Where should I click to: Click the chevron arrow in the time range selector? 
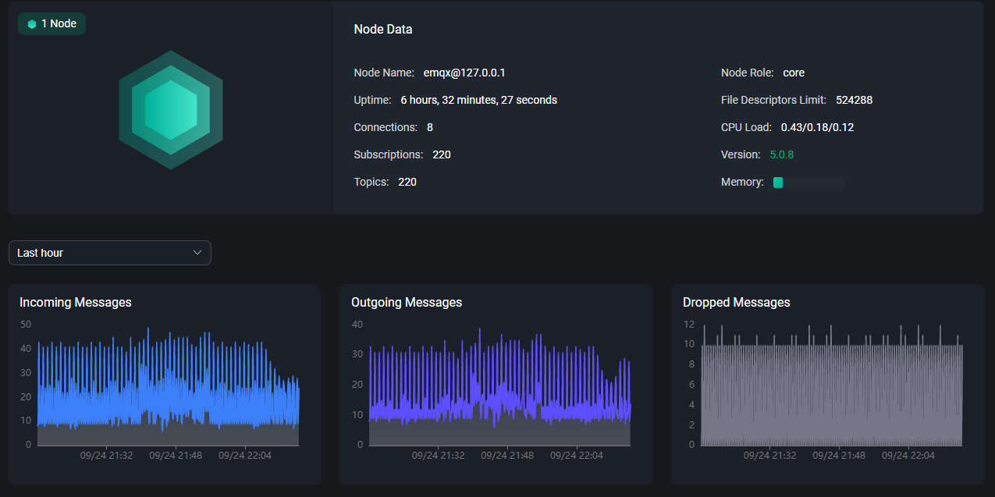[x=197, y=253]
